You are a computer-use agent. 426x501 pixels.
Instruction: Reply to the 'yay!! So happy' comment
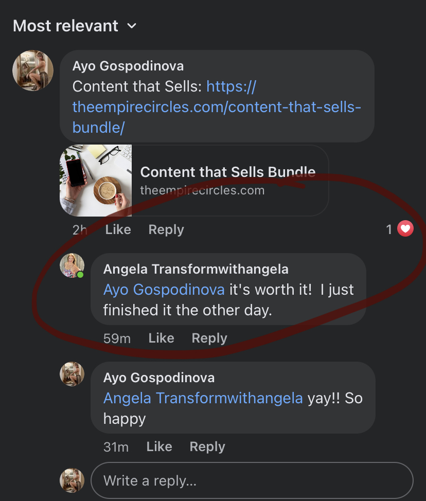click(207, 446)
